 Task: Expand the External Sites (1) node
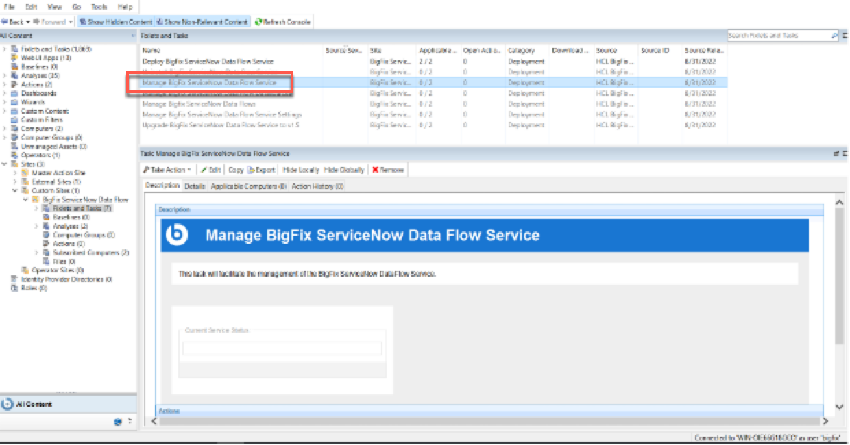click(15, 182)
